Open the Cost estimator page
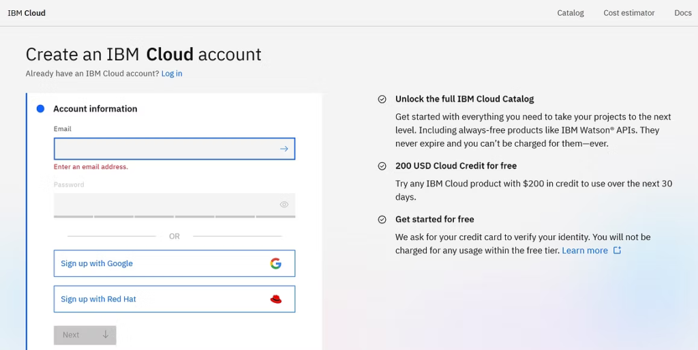The image size is (698, 350). click(629, 13)
